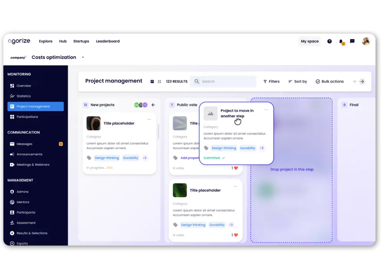Open user profile avatar

click(x=366, y=41)
